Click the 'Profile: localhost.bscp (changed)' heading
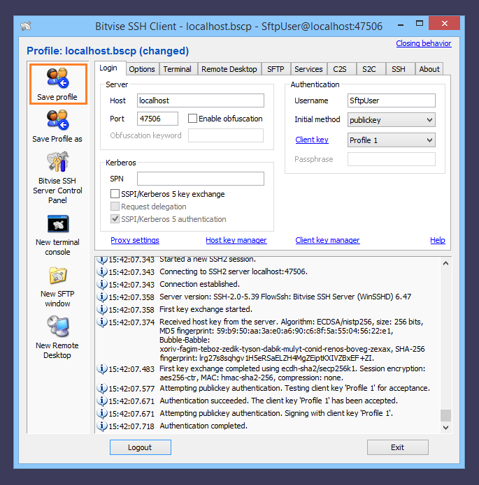 [108, 51]
